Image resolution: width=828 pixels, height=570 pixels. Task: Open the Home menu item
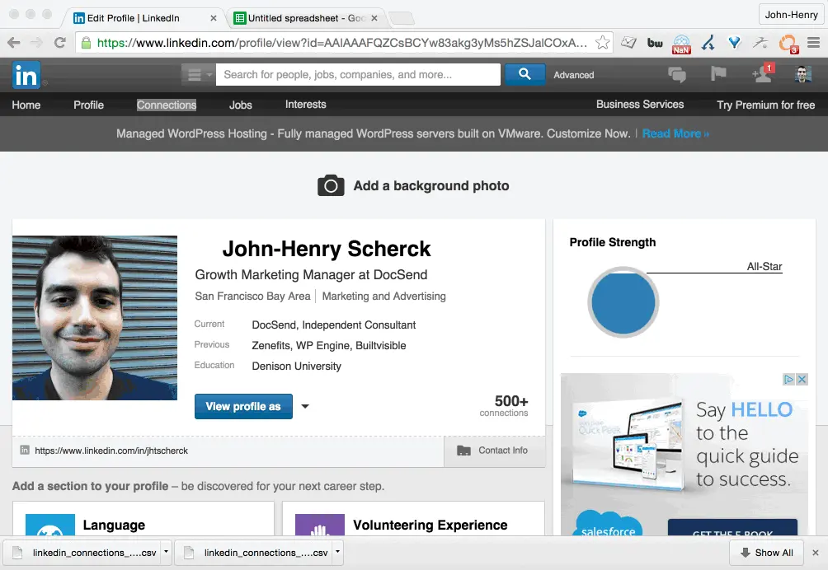tap(26, 105)
